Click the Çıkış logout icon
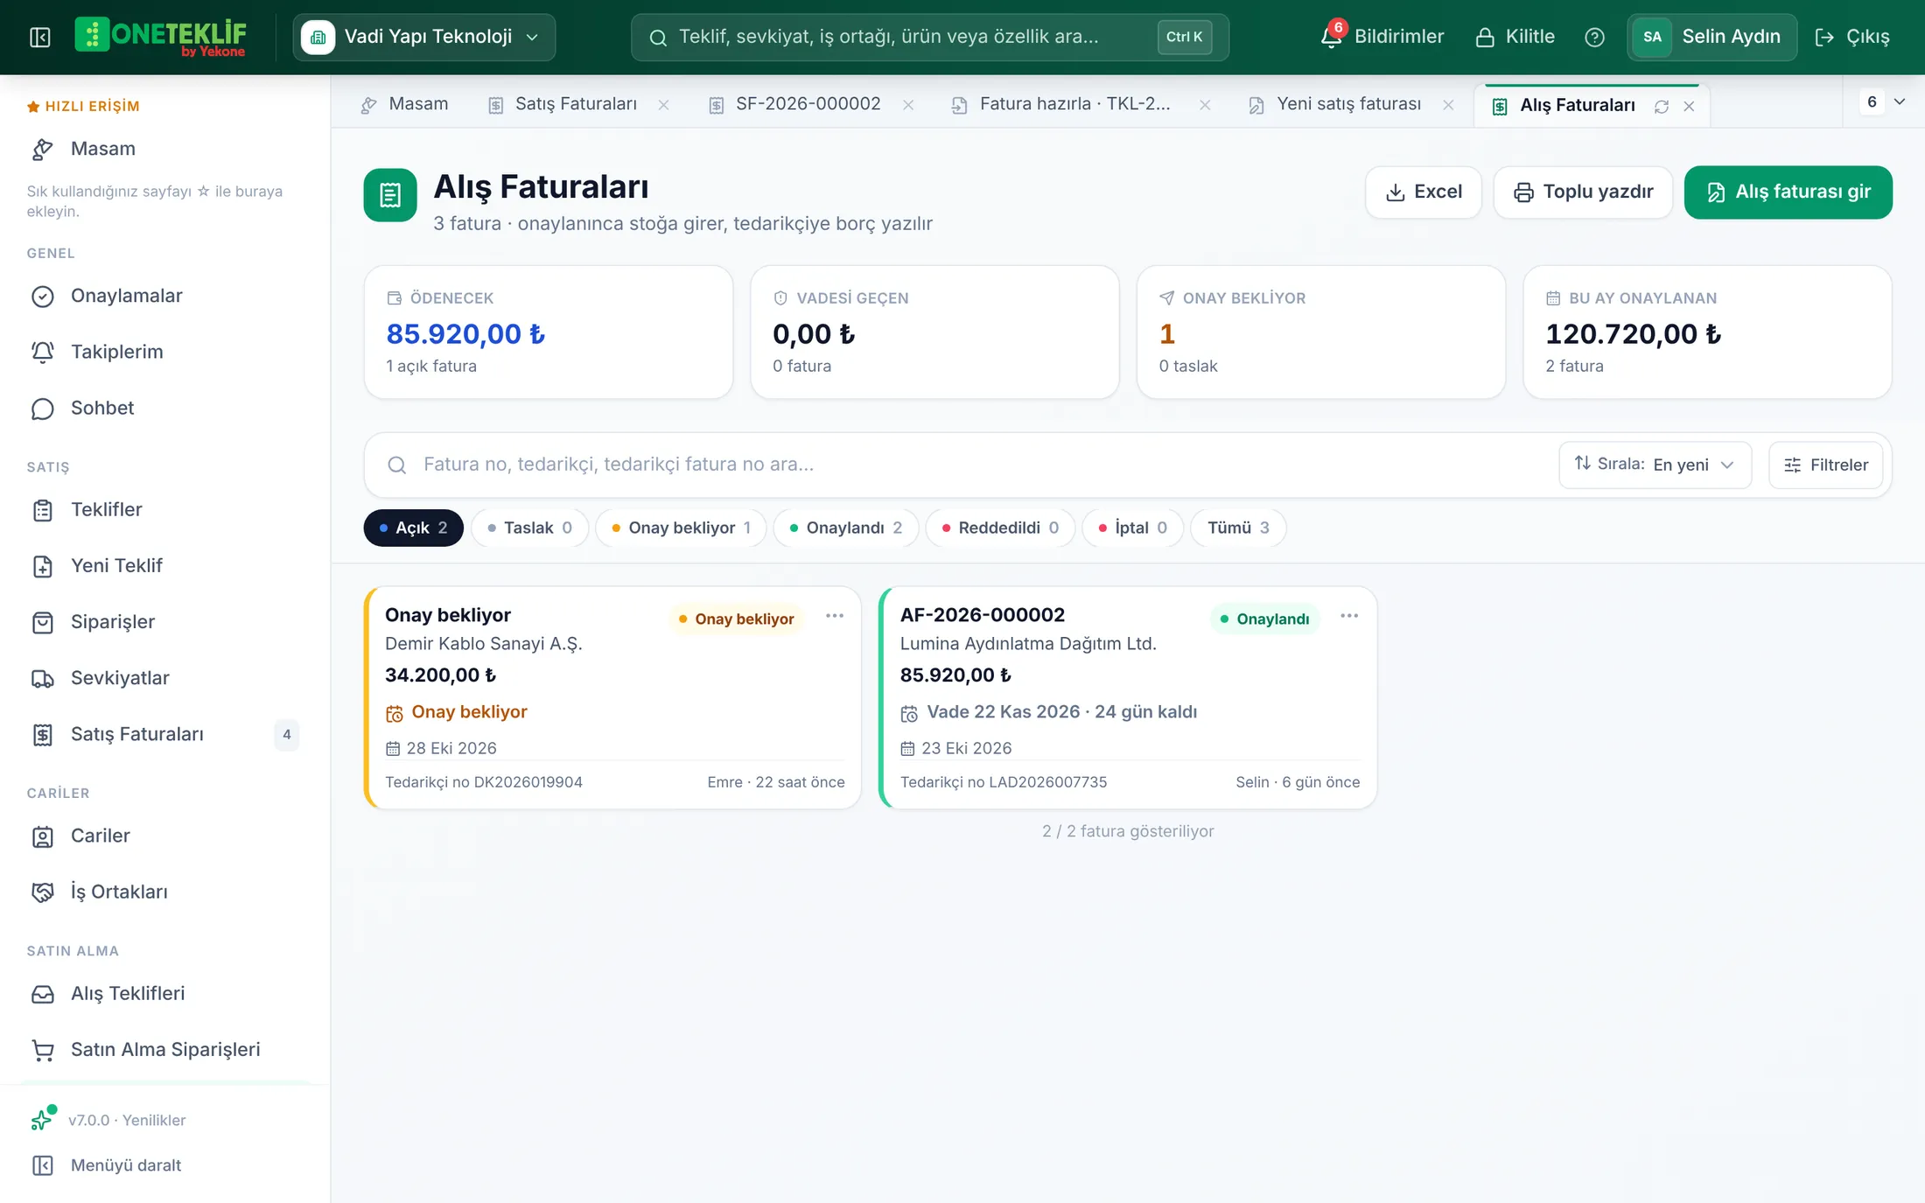The width and height of the screenshot is (1925, 1203). (x=1824, y=37)
